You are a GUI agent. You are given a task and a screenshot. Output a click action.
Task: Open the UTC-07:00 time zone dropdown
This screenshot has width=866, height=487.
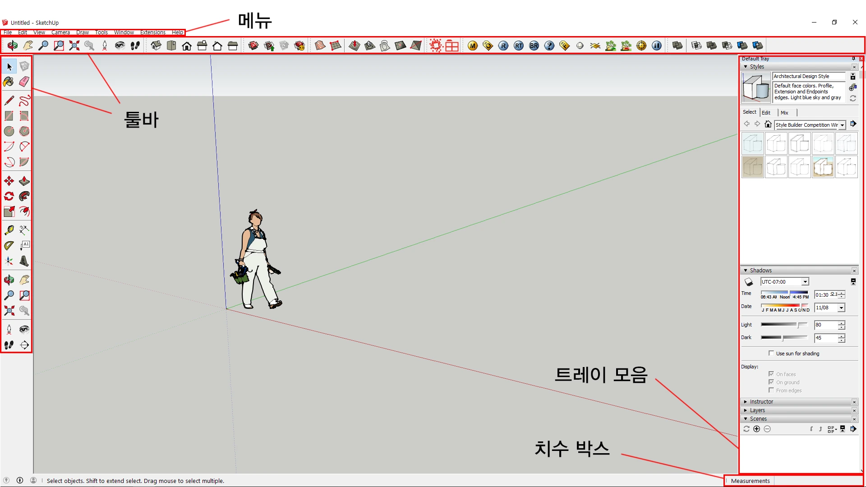point(805,282)
